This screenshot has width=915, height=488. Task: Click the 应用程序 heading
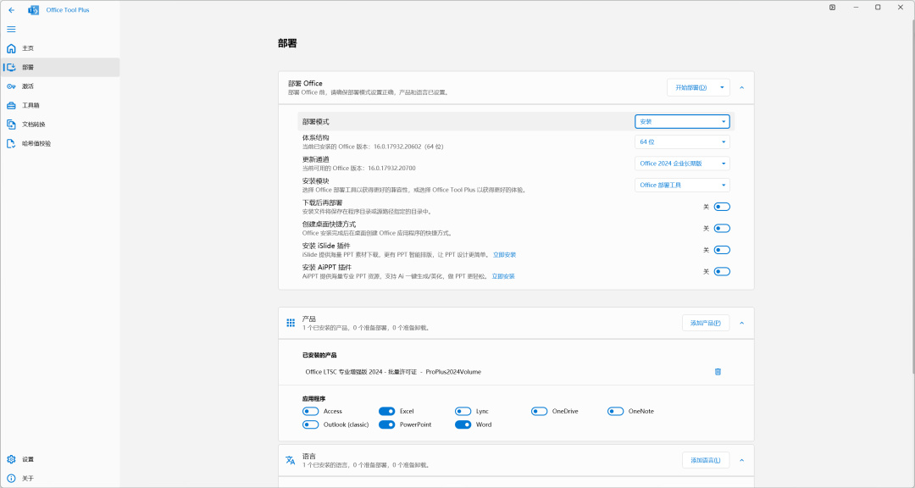[314, 399]
